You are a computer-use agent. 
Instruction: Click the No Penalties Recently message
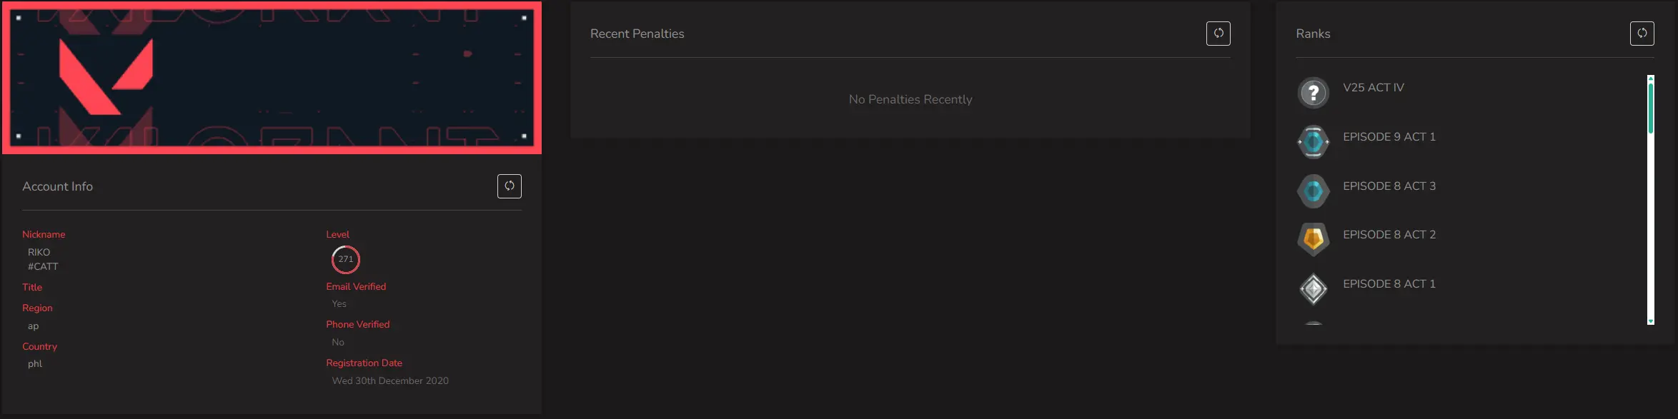tap(910, 100)
